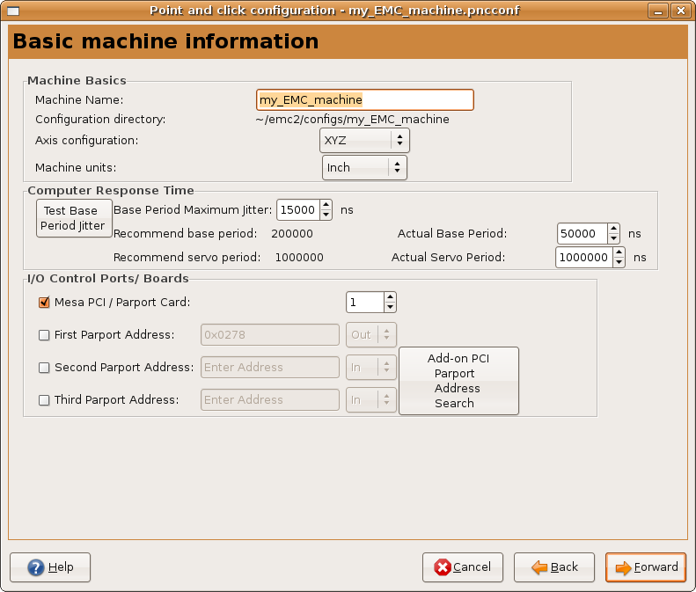Enable Second Parport Address checkbox
Screen dimensions: 696x592
coord(45,368)
